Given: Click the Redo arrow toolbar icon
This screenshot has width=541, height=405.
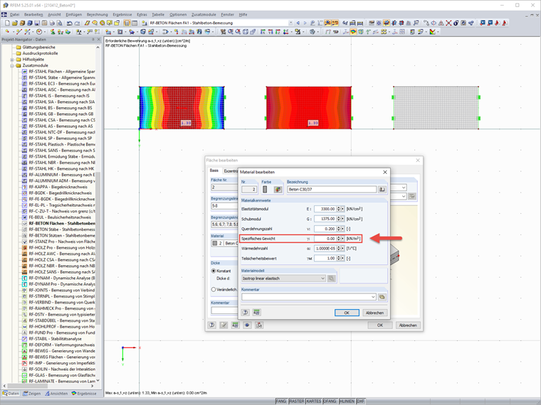Looking at the screenshot, I should tap(77, 23).
